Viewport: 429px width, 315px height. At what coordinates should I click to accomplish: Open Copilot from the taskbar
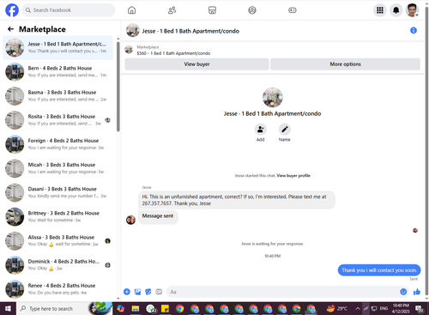pyautogui.click(x=120, y=308)
